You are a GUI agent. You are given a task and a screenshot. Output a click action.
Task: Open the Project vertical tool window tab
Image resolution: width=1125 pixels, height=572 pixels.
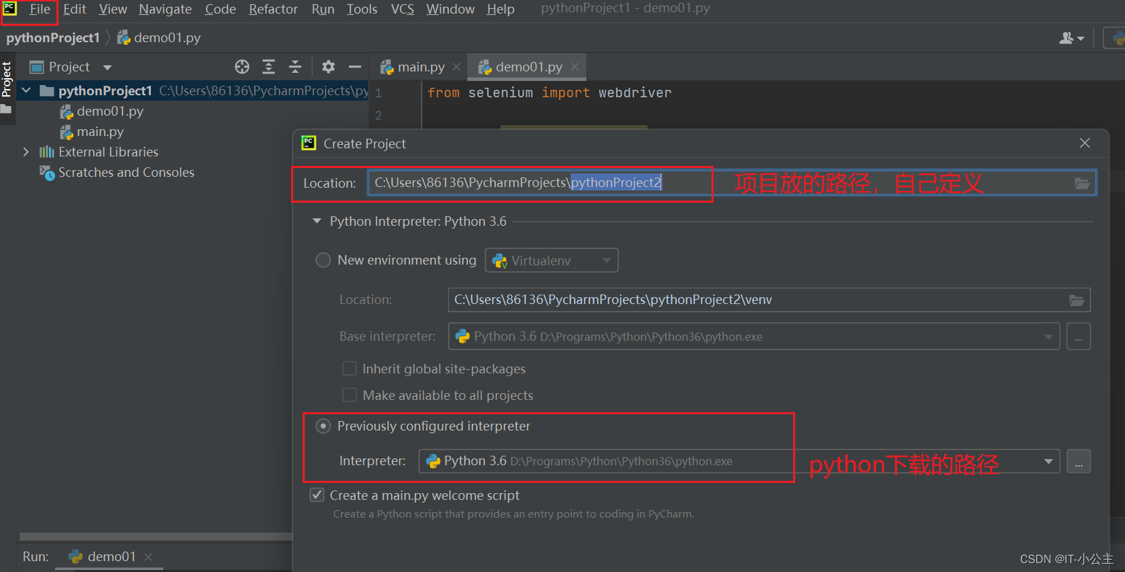click(7, 79)
